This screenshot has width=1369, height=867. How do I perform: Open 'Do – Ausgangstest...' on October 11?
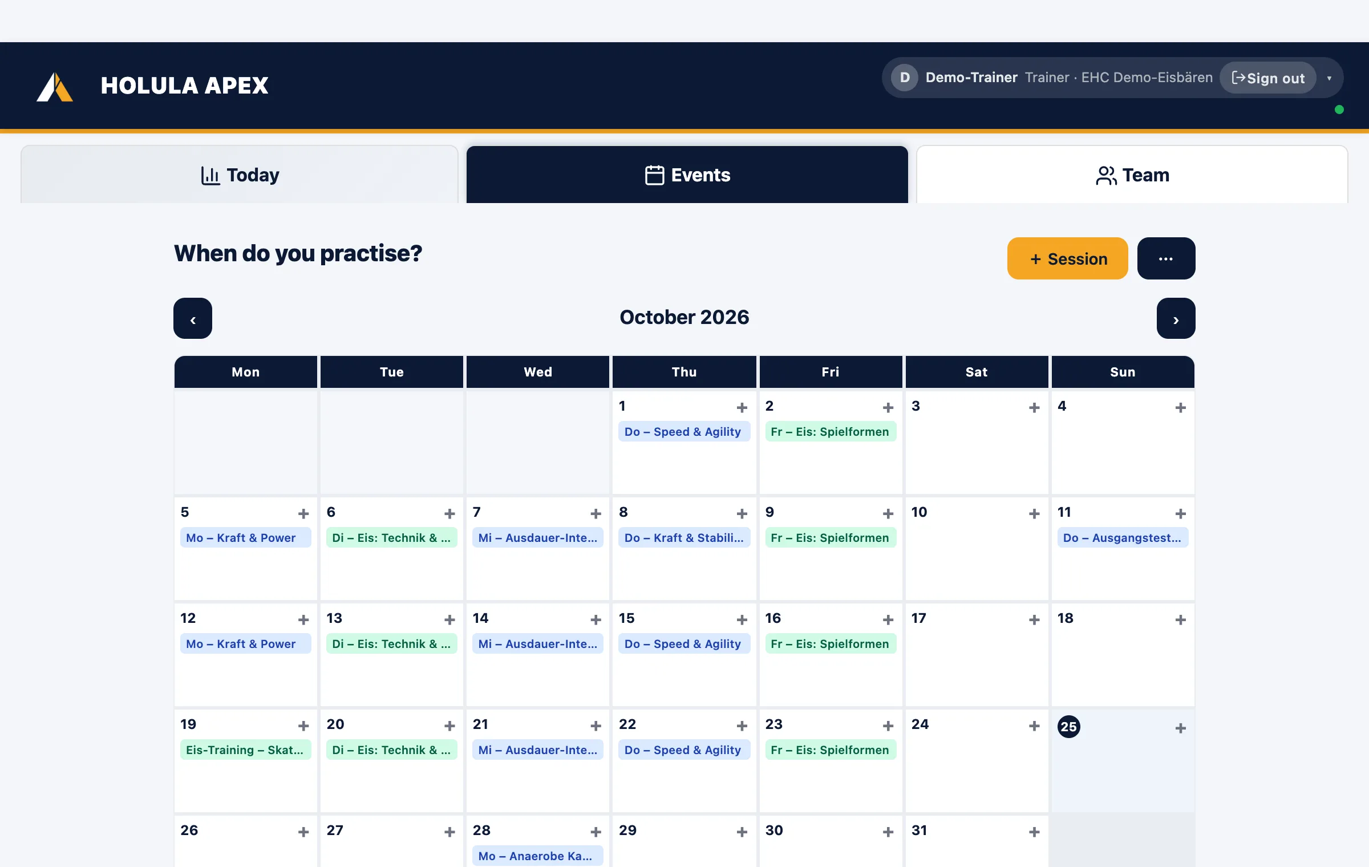(1123, 538)
